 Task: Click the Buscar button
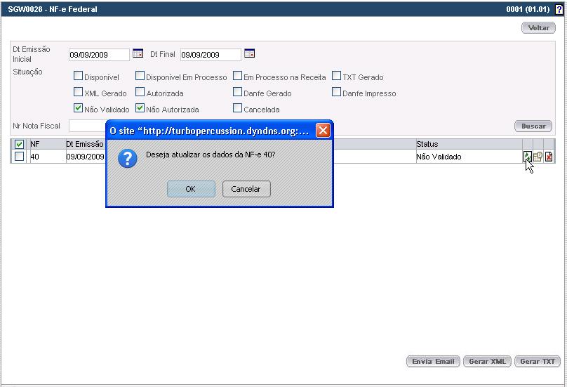click(x=533, y=126)
